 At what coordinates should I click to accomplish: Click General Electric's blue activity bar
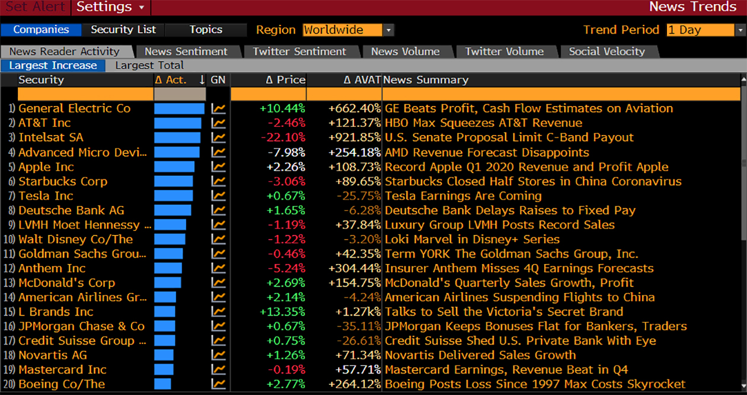[x=179, y=109]
